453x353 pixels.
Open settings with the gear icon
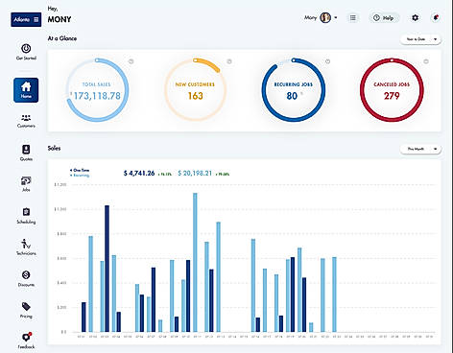(x=415, y=18)
